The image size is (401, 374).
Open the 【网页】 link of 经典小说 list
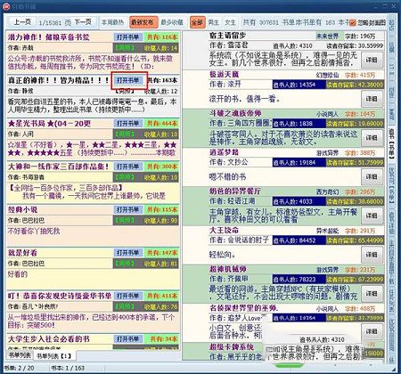pyautogui.click(x=125, y=220)
